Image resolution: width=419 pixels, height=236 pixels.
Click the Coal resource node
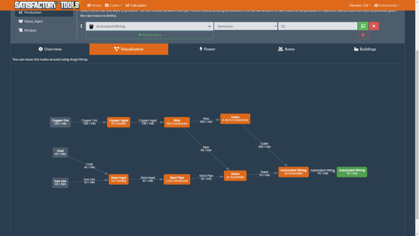(60, 152)
